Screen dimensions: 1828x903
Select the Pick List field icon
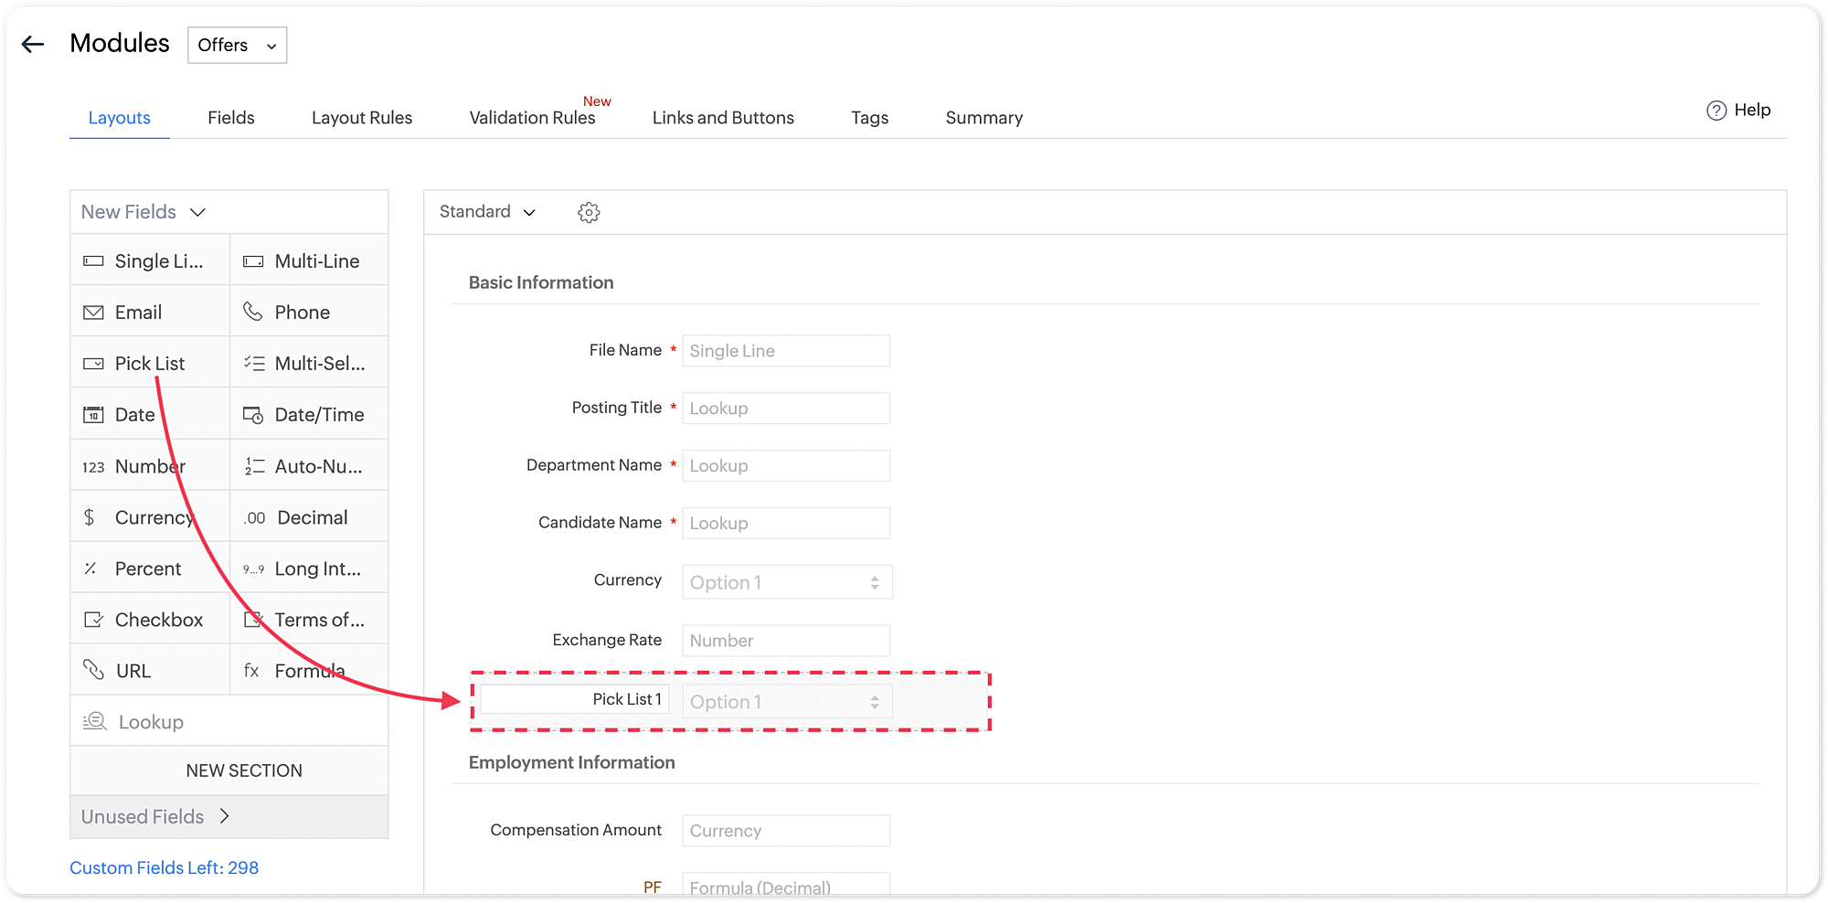tap(93, 364)
